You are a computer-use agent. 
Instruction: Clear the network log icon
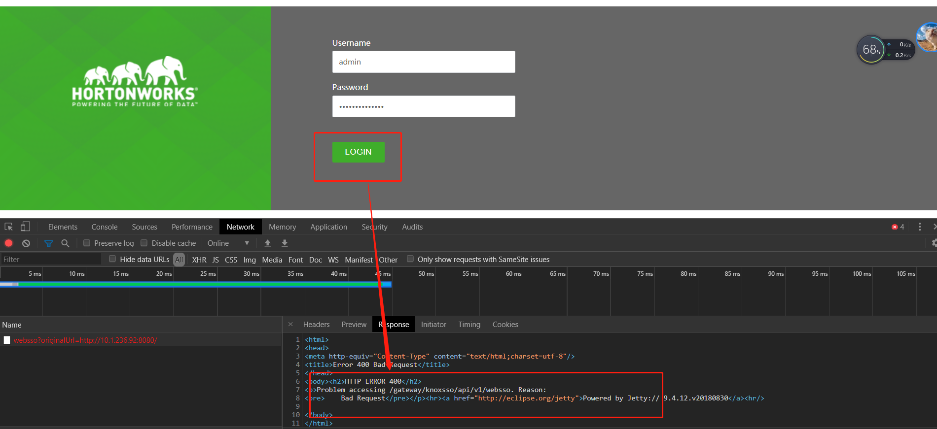click(x=26, y=243)
